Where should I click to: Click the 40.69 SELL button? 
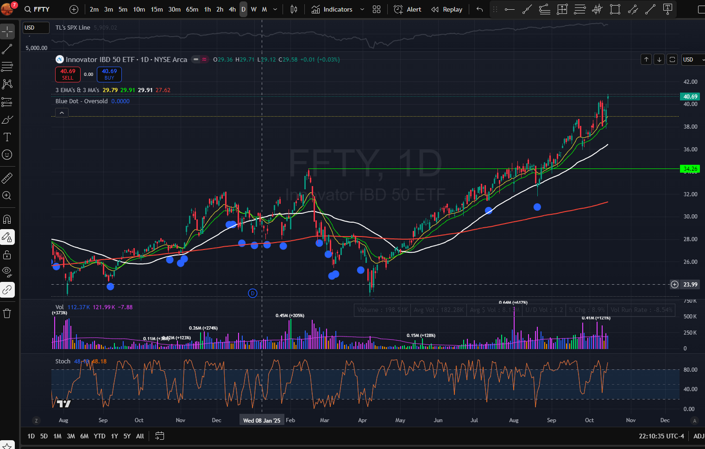pyautogui.click(x=68, y=74)
